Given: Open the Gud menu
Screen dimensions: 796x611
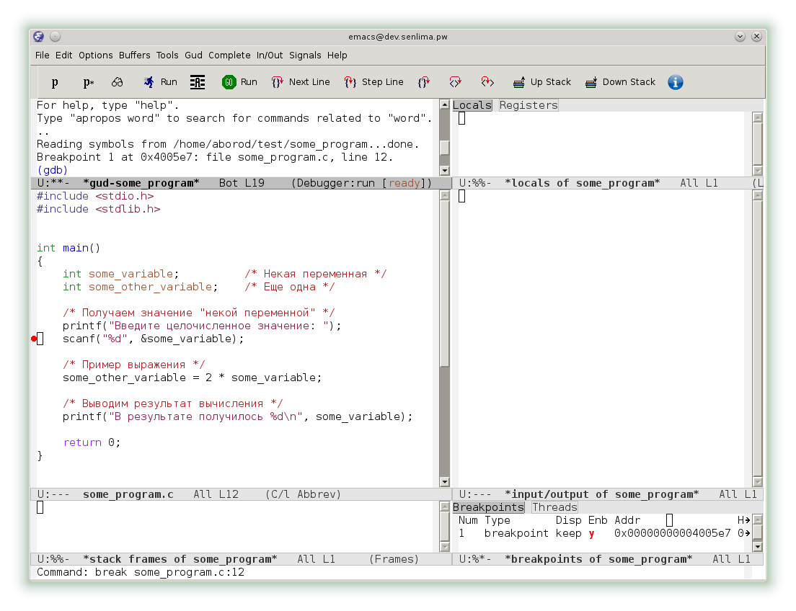Looking at the screenshot, I should click(193, 55).
